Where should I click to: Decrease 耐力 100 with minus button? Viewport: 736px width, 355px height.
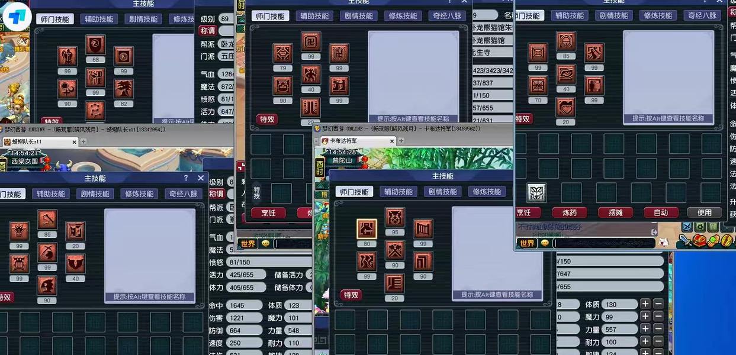click(658, 342)
